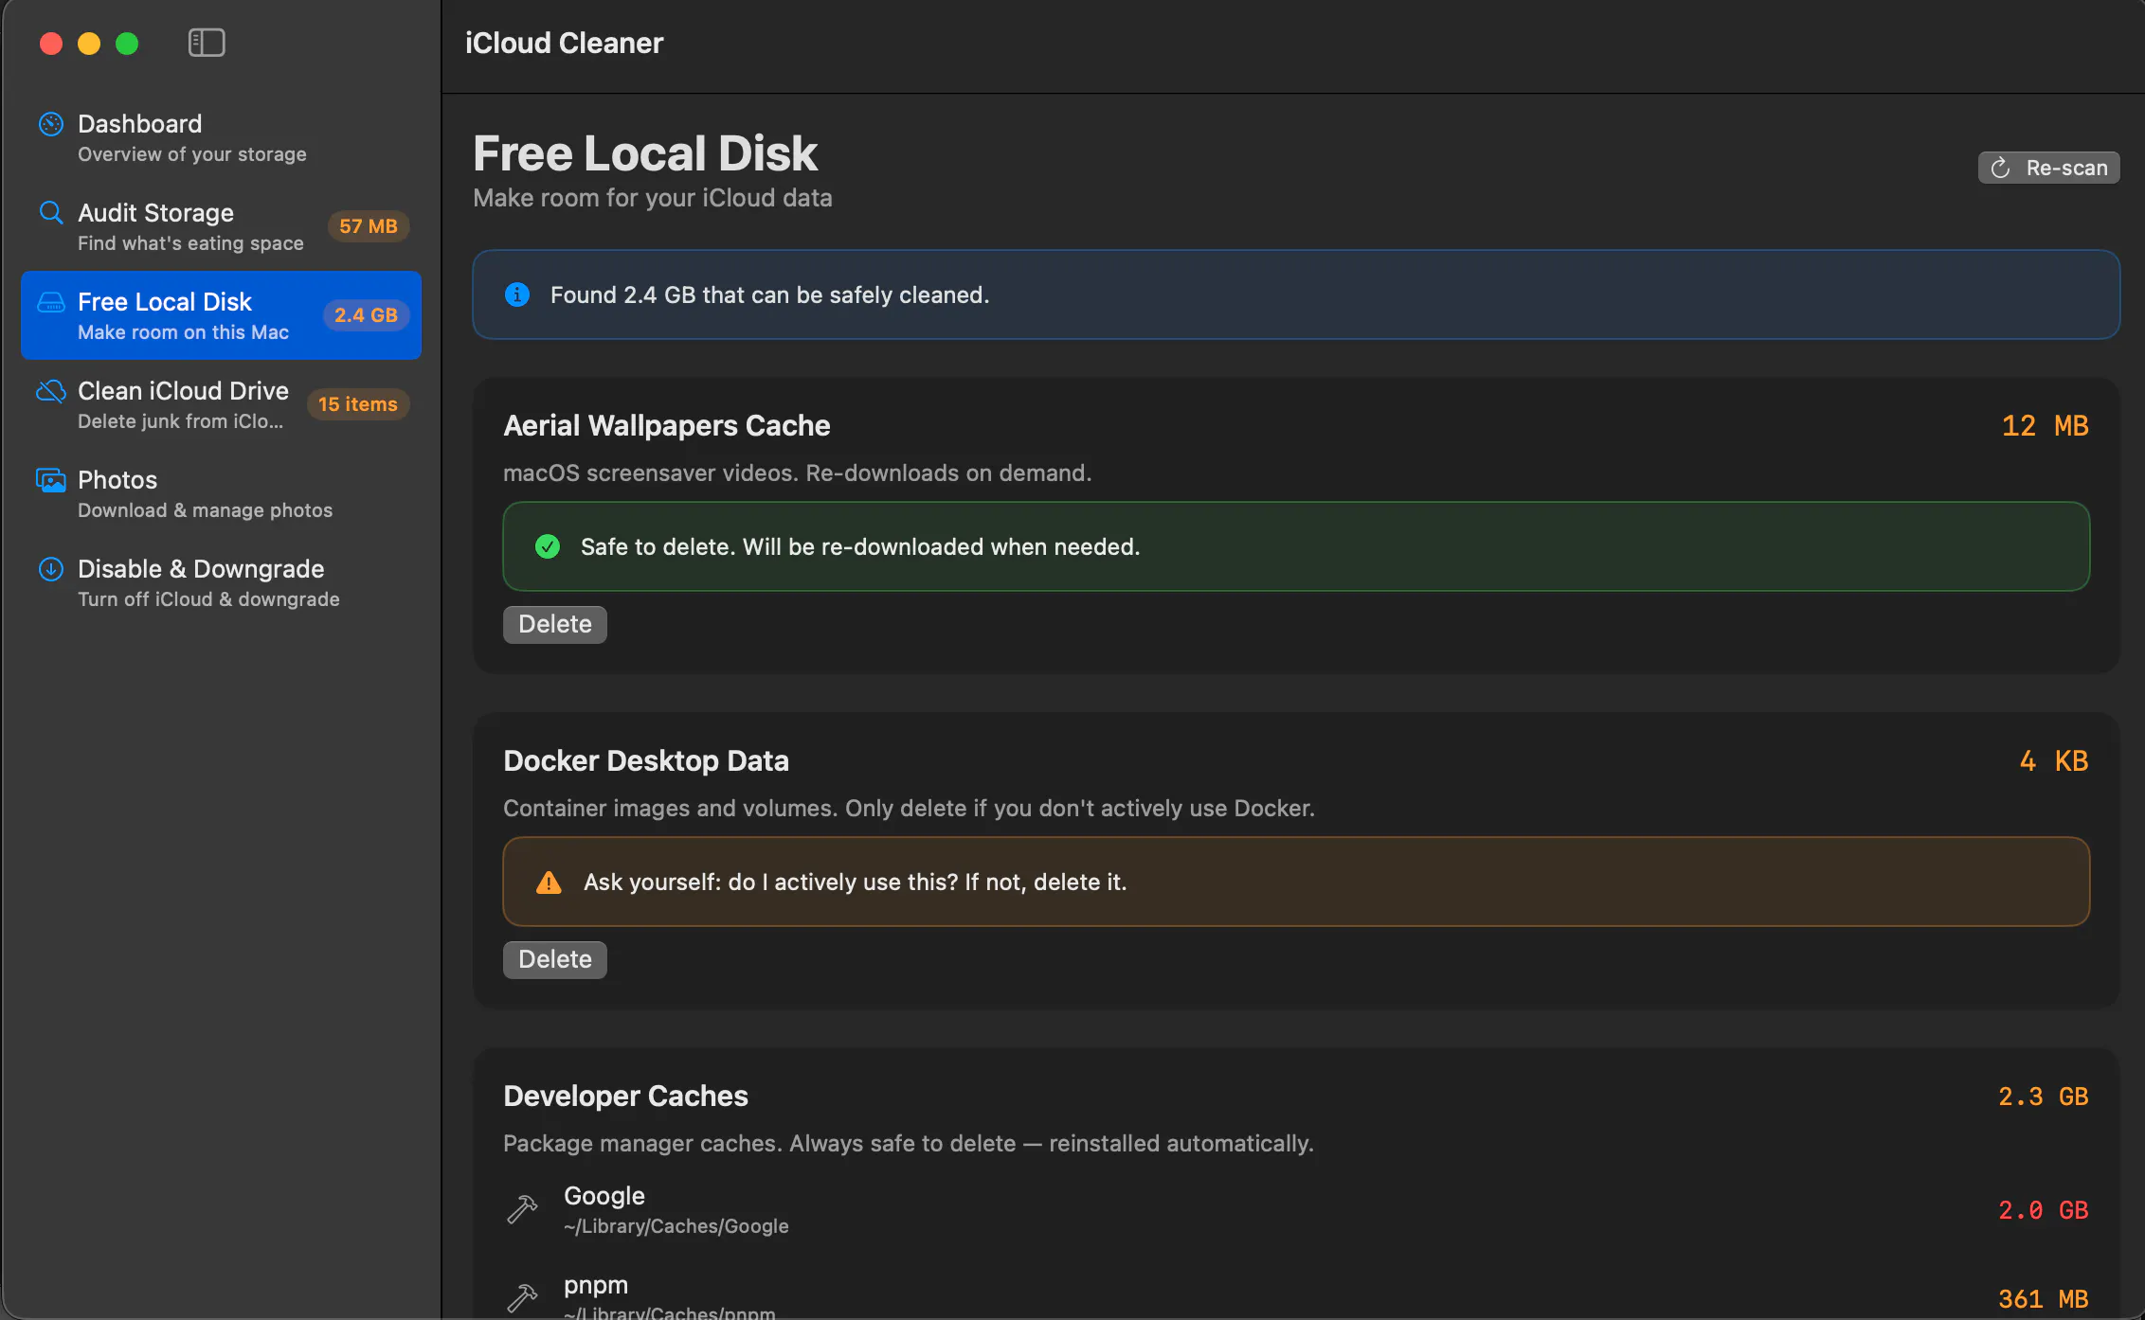Close the iCloud Cleaner window
Image resolution: width=2145 pixels, height=1320 pixels.
pyautogui.click(x=51, y=44)
